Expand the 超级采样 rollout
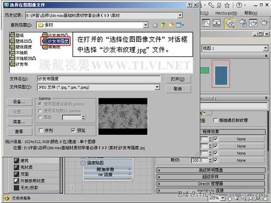This screenshot has width=271, height=203. click(211, 177)
